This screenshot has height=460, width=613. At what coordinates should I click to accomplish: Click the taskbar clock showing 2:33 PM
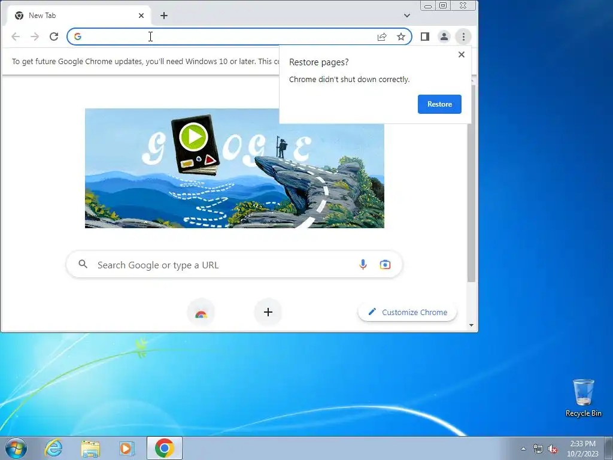(582, 448)
